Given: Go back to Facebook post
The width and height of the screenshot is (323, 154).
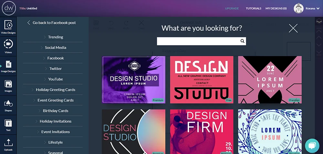Looking at the screenshot, I should (x=51, y=23).
